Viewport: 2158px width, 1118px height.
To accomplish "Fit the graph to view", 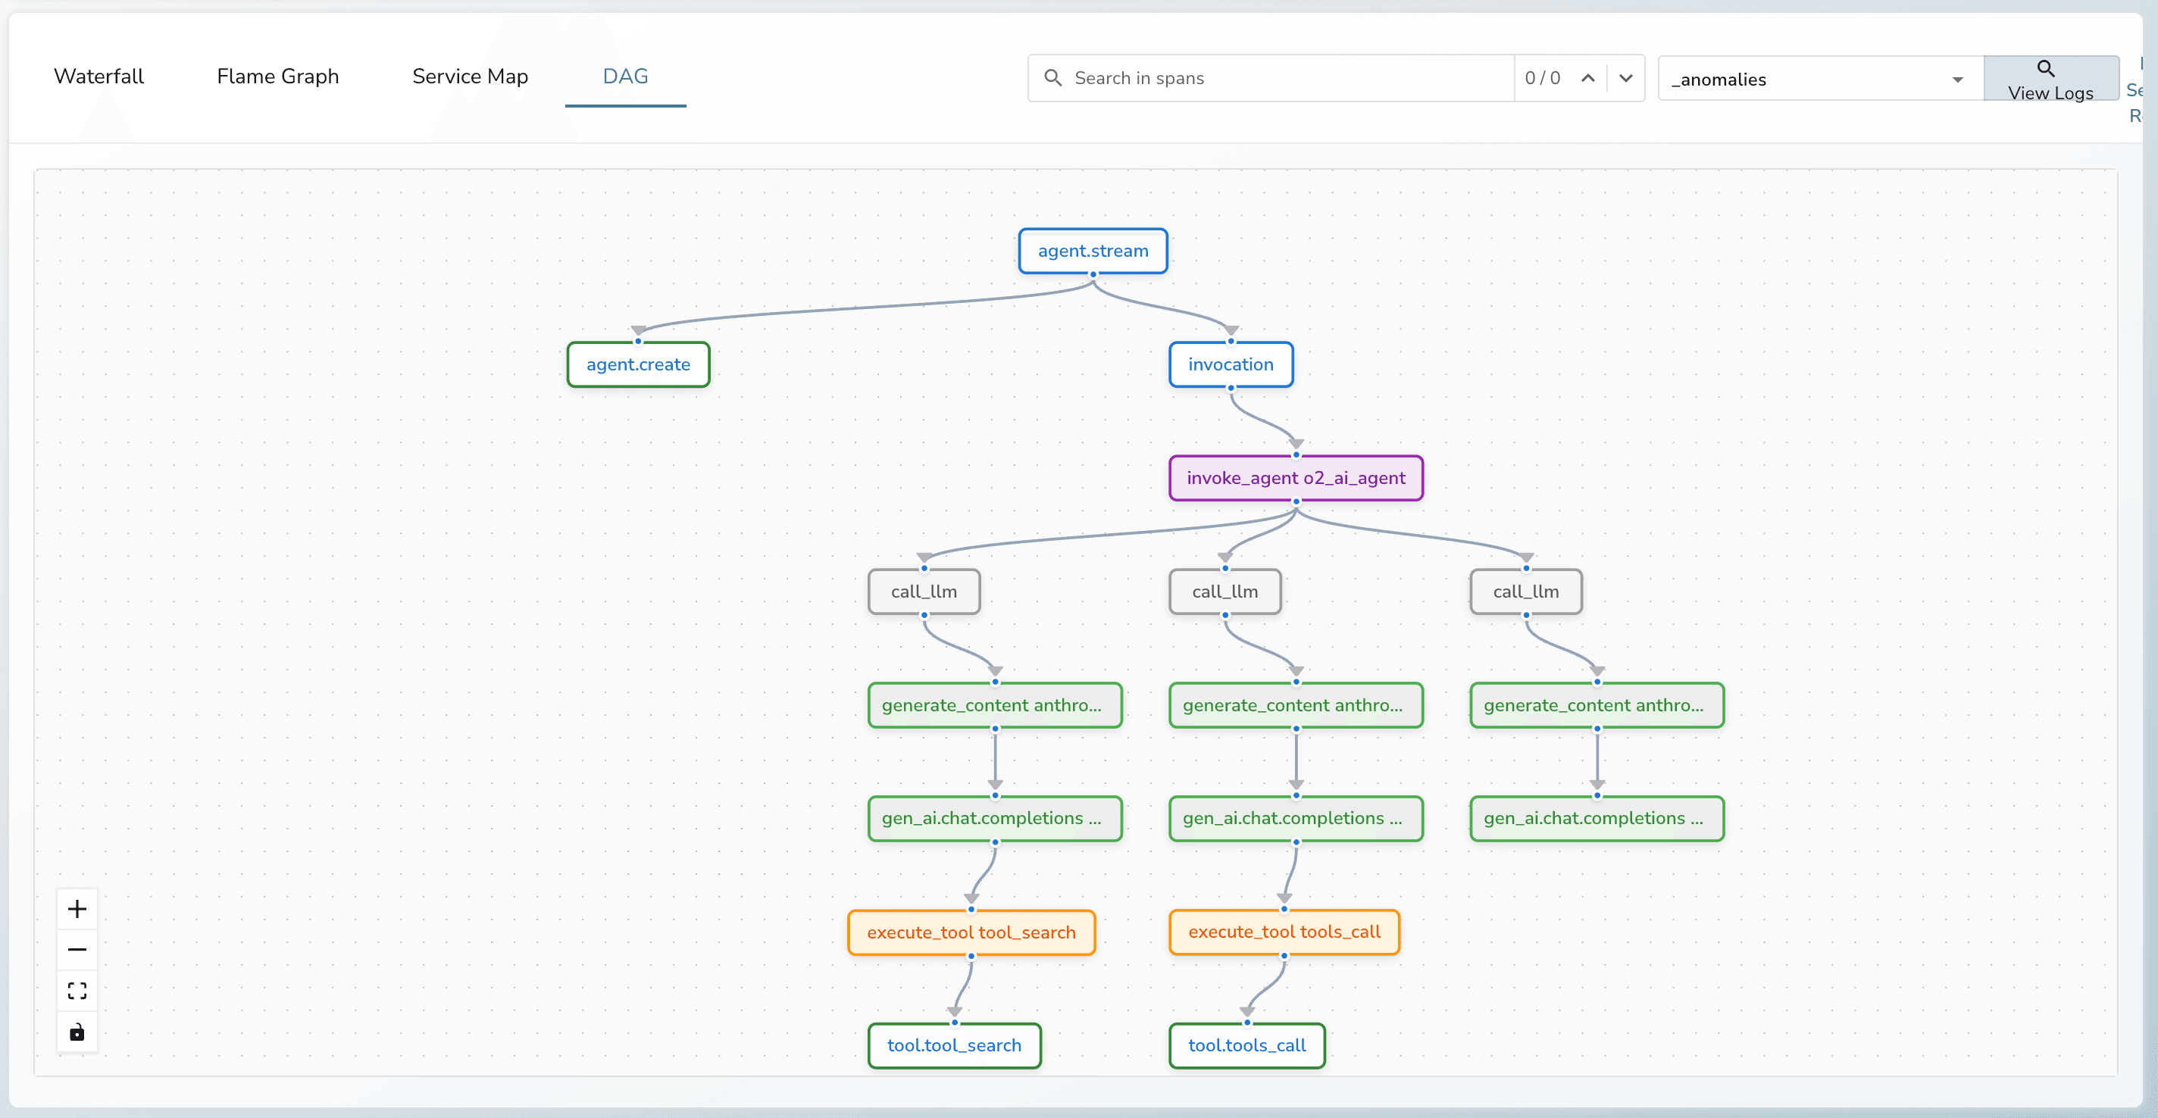I will [x=77, y=991].
